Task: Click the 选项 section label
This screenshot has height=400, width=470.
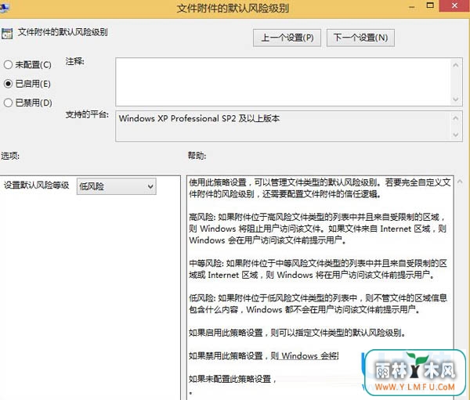Action: [x=10, y=156]
